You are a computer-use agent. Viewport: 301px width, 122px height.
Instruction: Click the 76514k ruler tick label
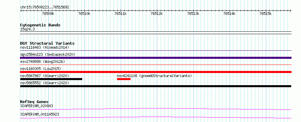point(229,14)
